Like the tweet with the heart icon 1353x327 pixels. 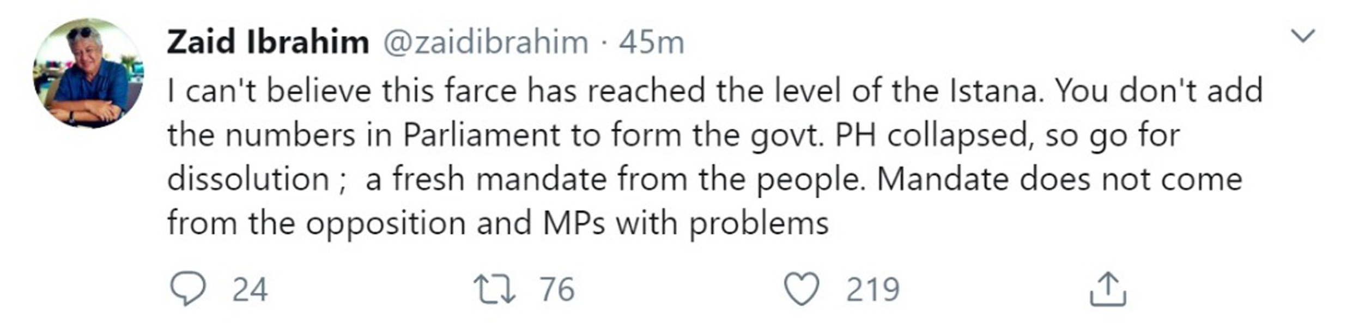coord(802,289)
